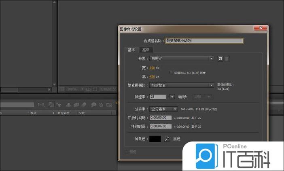Image resolution: width=284 pixels, height=171 pixels.
Task: Click the graph editor icon in timeline
Action: 110,105
